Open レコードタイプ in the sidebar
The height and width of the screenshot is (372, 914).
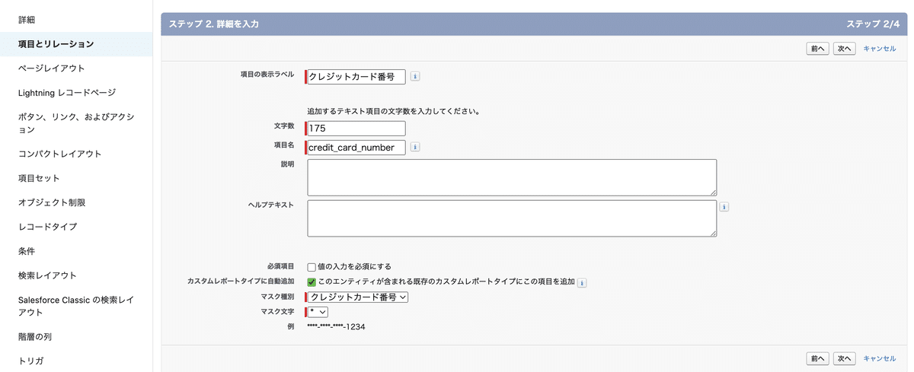(x=47, y=227)
